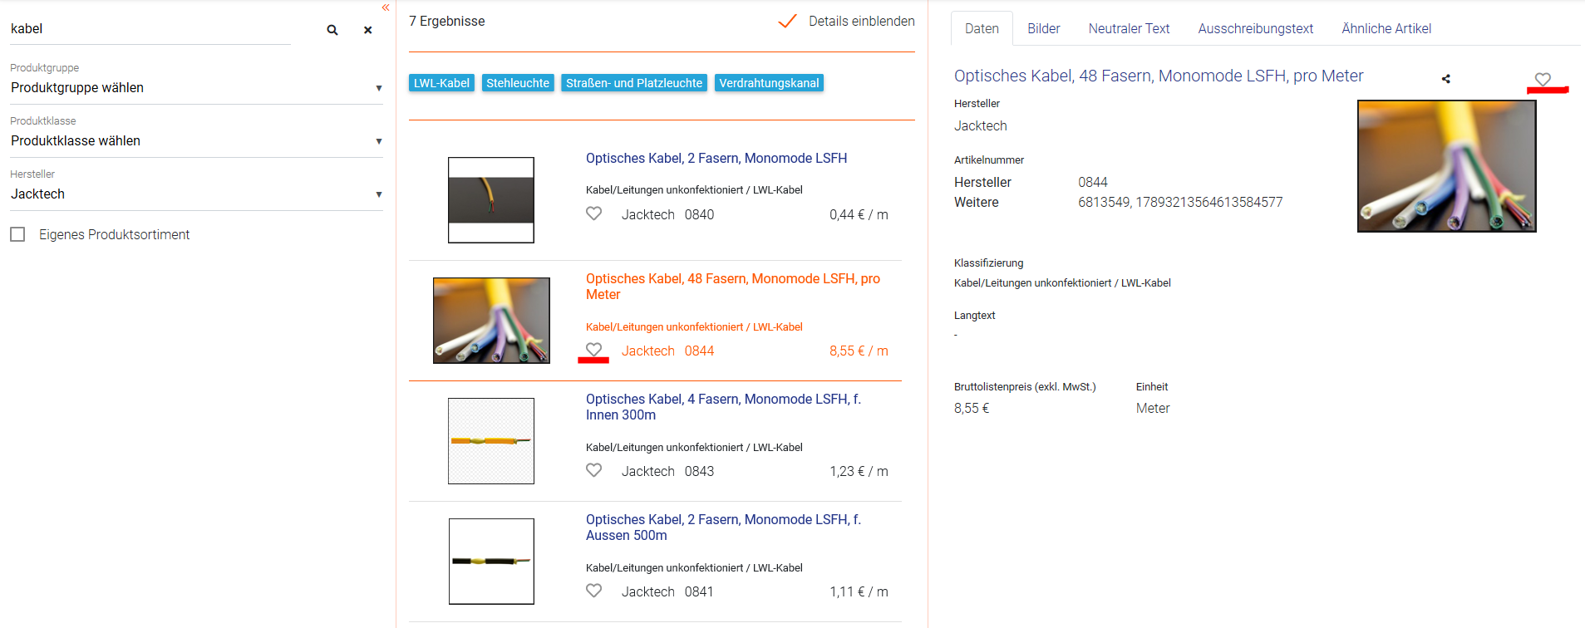Toggle the Details einblenden checkmark
Image resolution: width=1585 pixels, height=628 pixels.
[786, 22]
